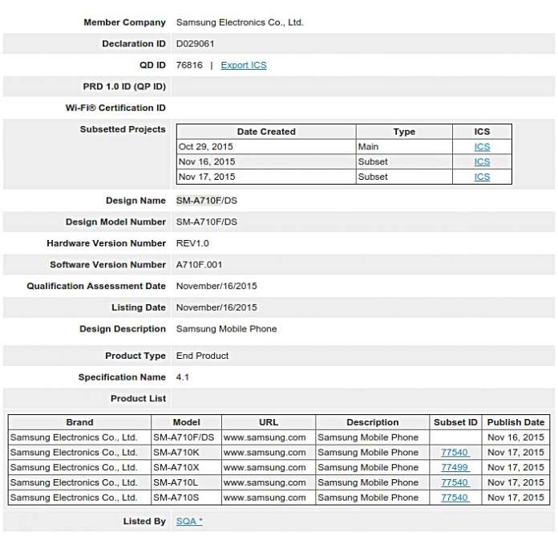Click Design Description value Samsung Mobile Phone

click(226, 329)
